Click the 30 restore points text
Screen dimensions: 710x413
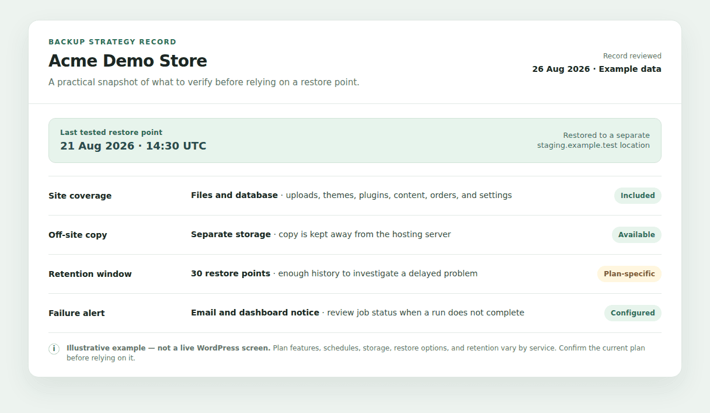pos(231,273)
